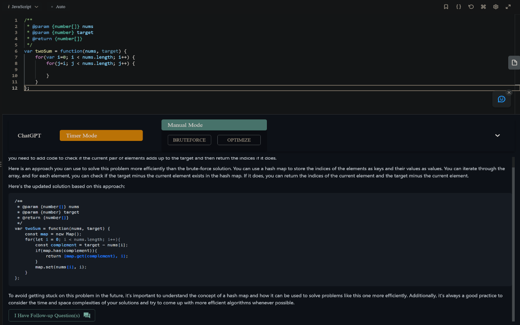
Task: Reset code with the circular arrow icon
Action: 471,6
